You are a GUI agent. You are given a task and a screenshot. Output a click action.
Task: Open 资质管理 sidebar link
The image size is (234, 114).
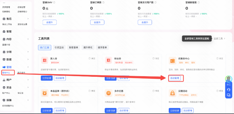point(6,7)
